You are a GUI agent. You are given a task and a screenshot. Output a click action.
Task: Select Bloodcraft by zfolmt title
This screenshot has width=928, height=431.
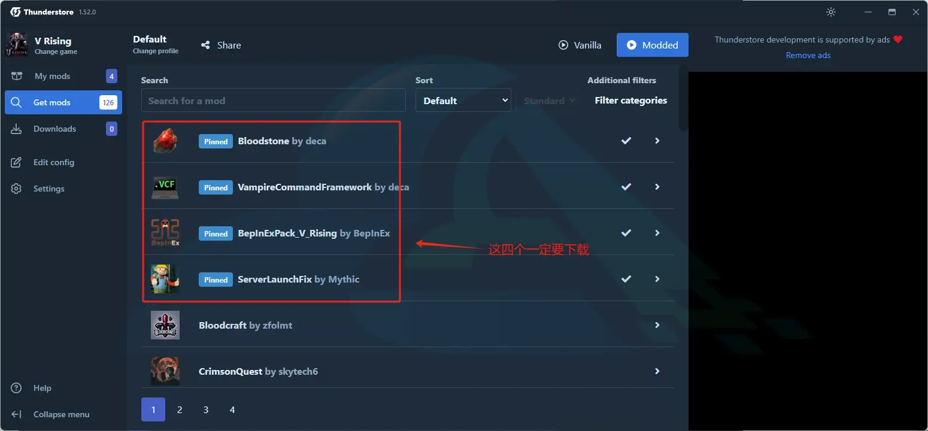point(245,326)
